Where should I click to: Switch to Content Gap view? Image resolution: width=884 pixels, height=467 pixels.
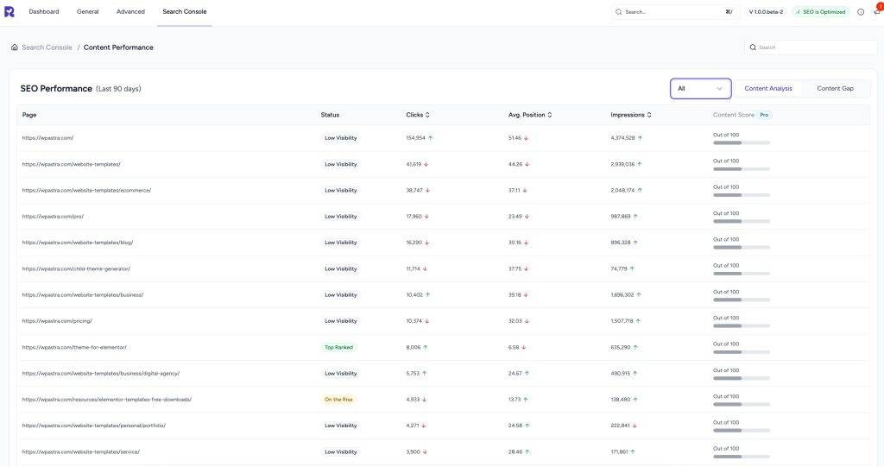tap(835, 88)
